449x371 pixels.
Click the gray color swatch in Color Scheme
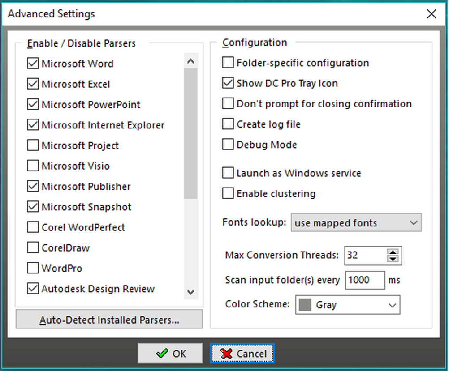click(x=305, y=305)
